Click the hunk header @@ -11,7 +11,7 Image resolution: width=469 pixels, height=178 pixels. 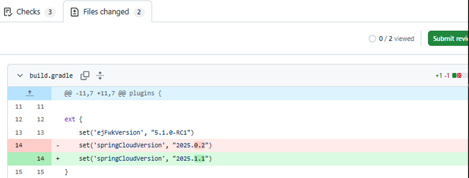pos(113,93)
